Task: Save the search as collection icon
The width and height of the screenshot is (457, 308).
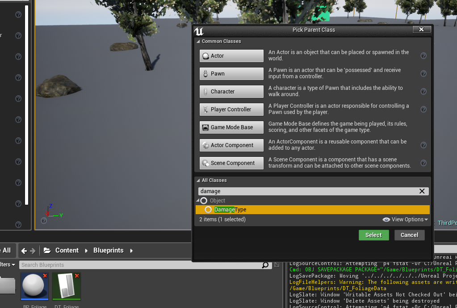Action: 277,265
